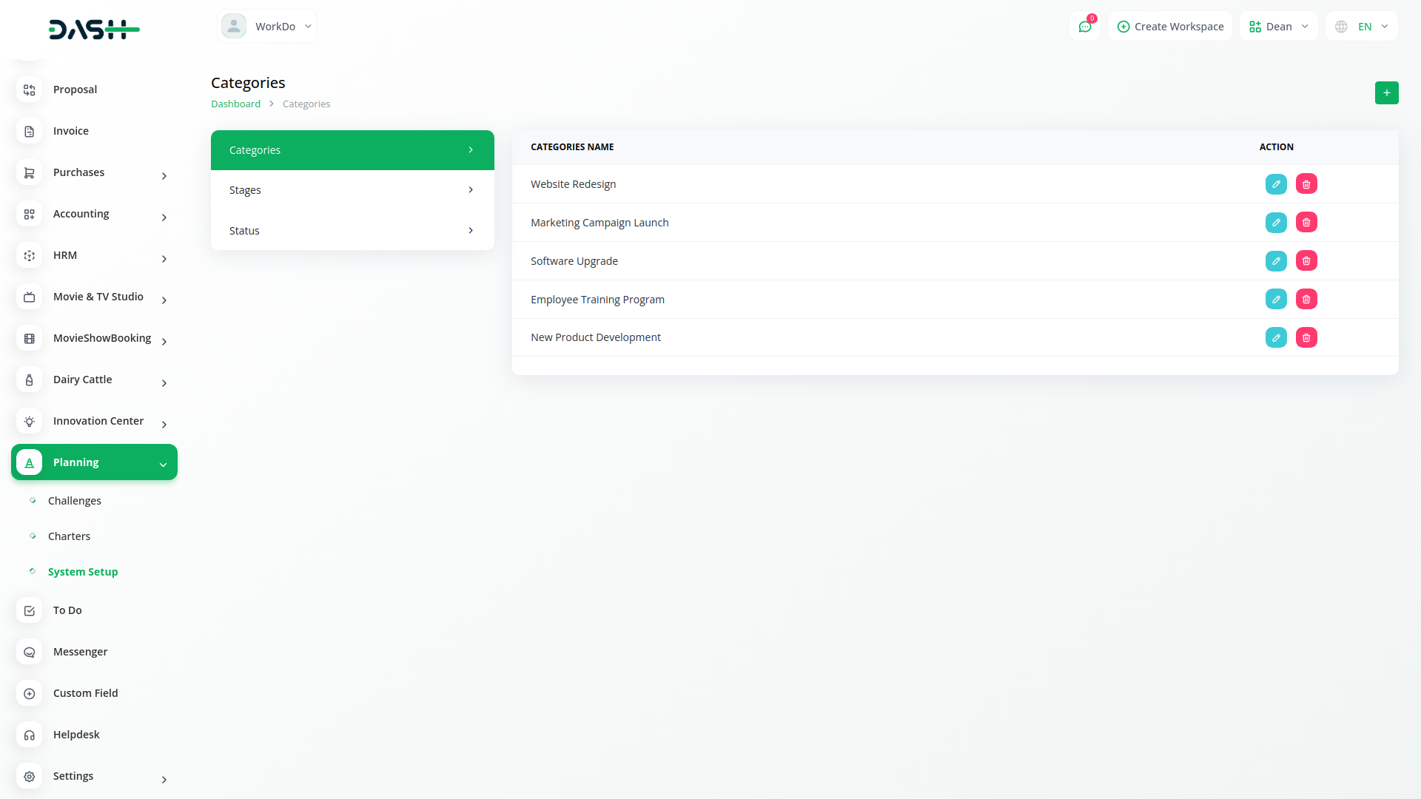
Task: Delete the Website Redesign category
Action: (1306, 184)
